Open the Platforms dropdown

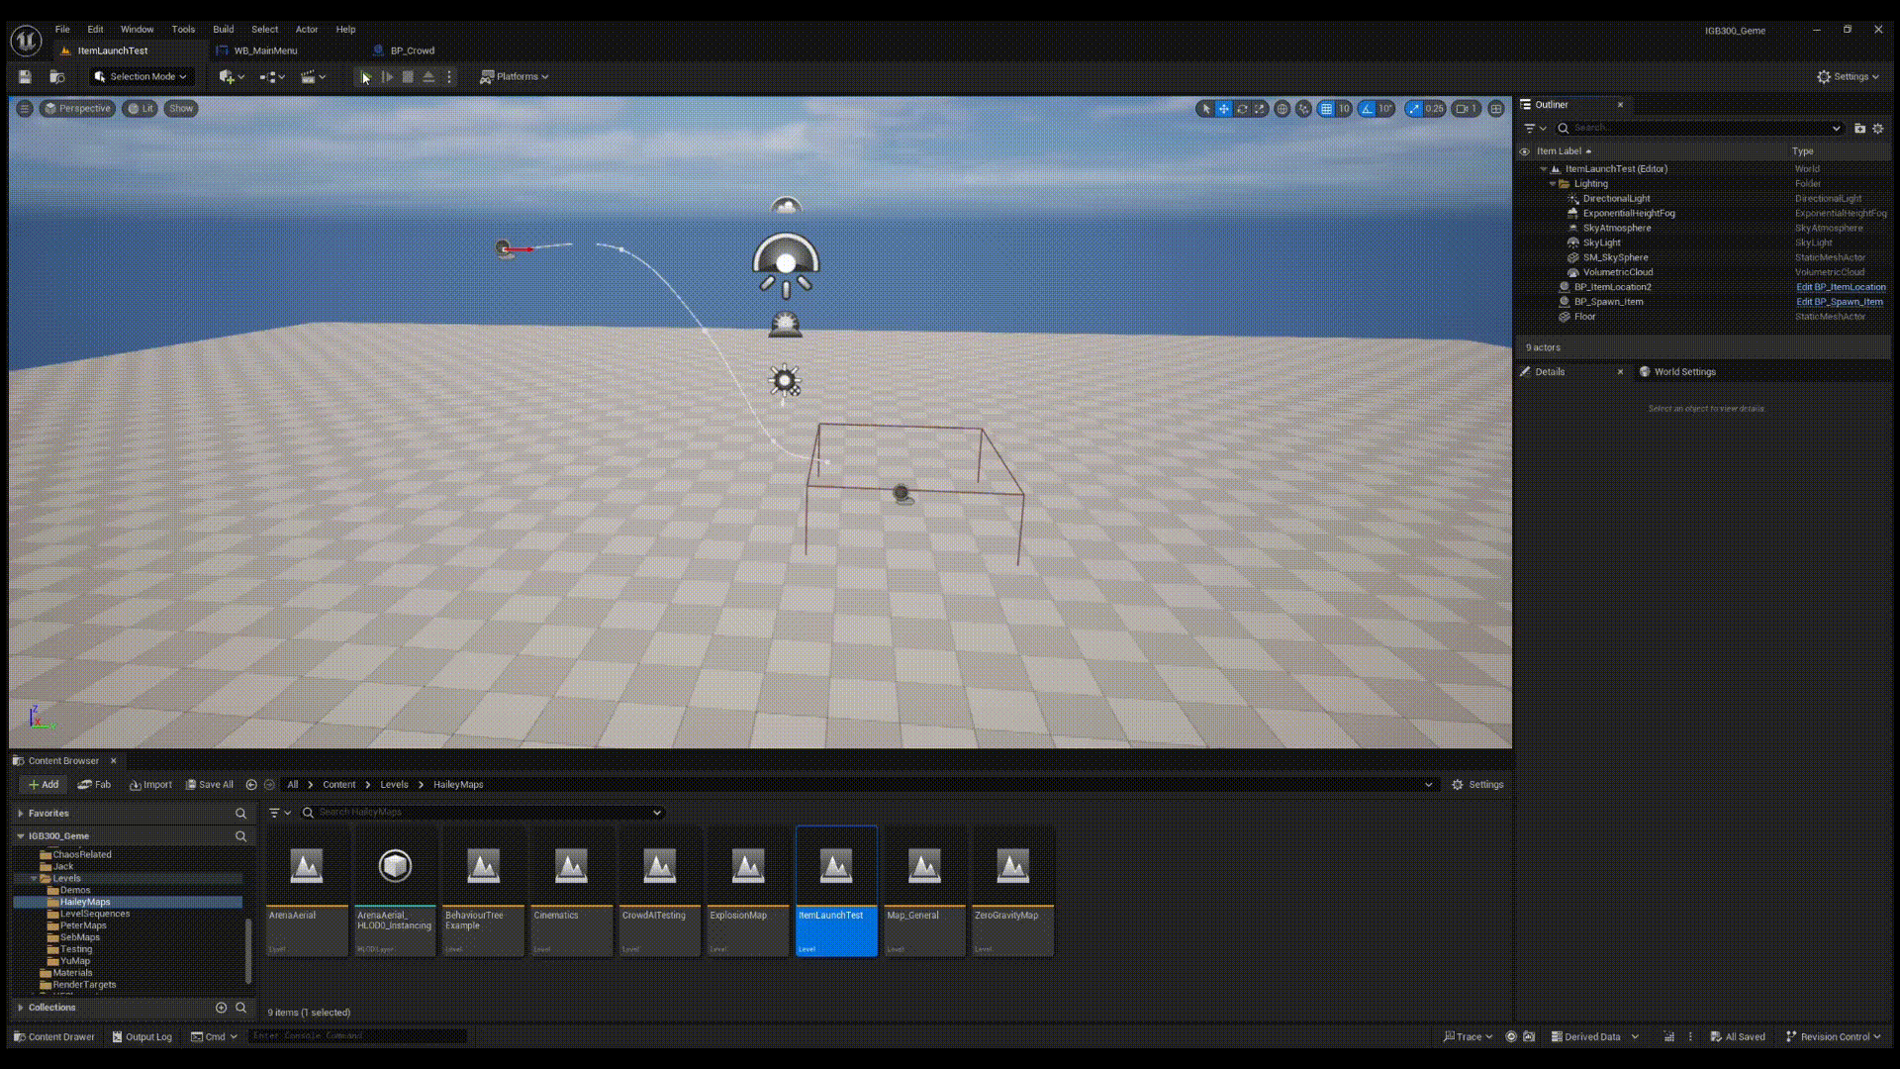pos(515,76)
